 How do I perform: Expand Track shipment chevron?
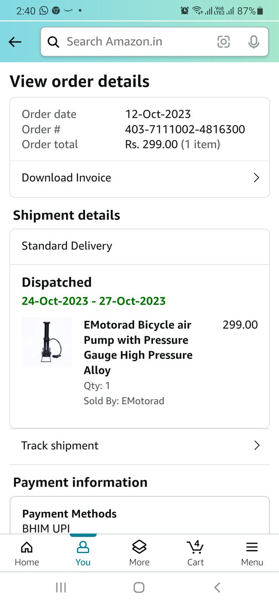pyautogui.click(x=257, y=445)
